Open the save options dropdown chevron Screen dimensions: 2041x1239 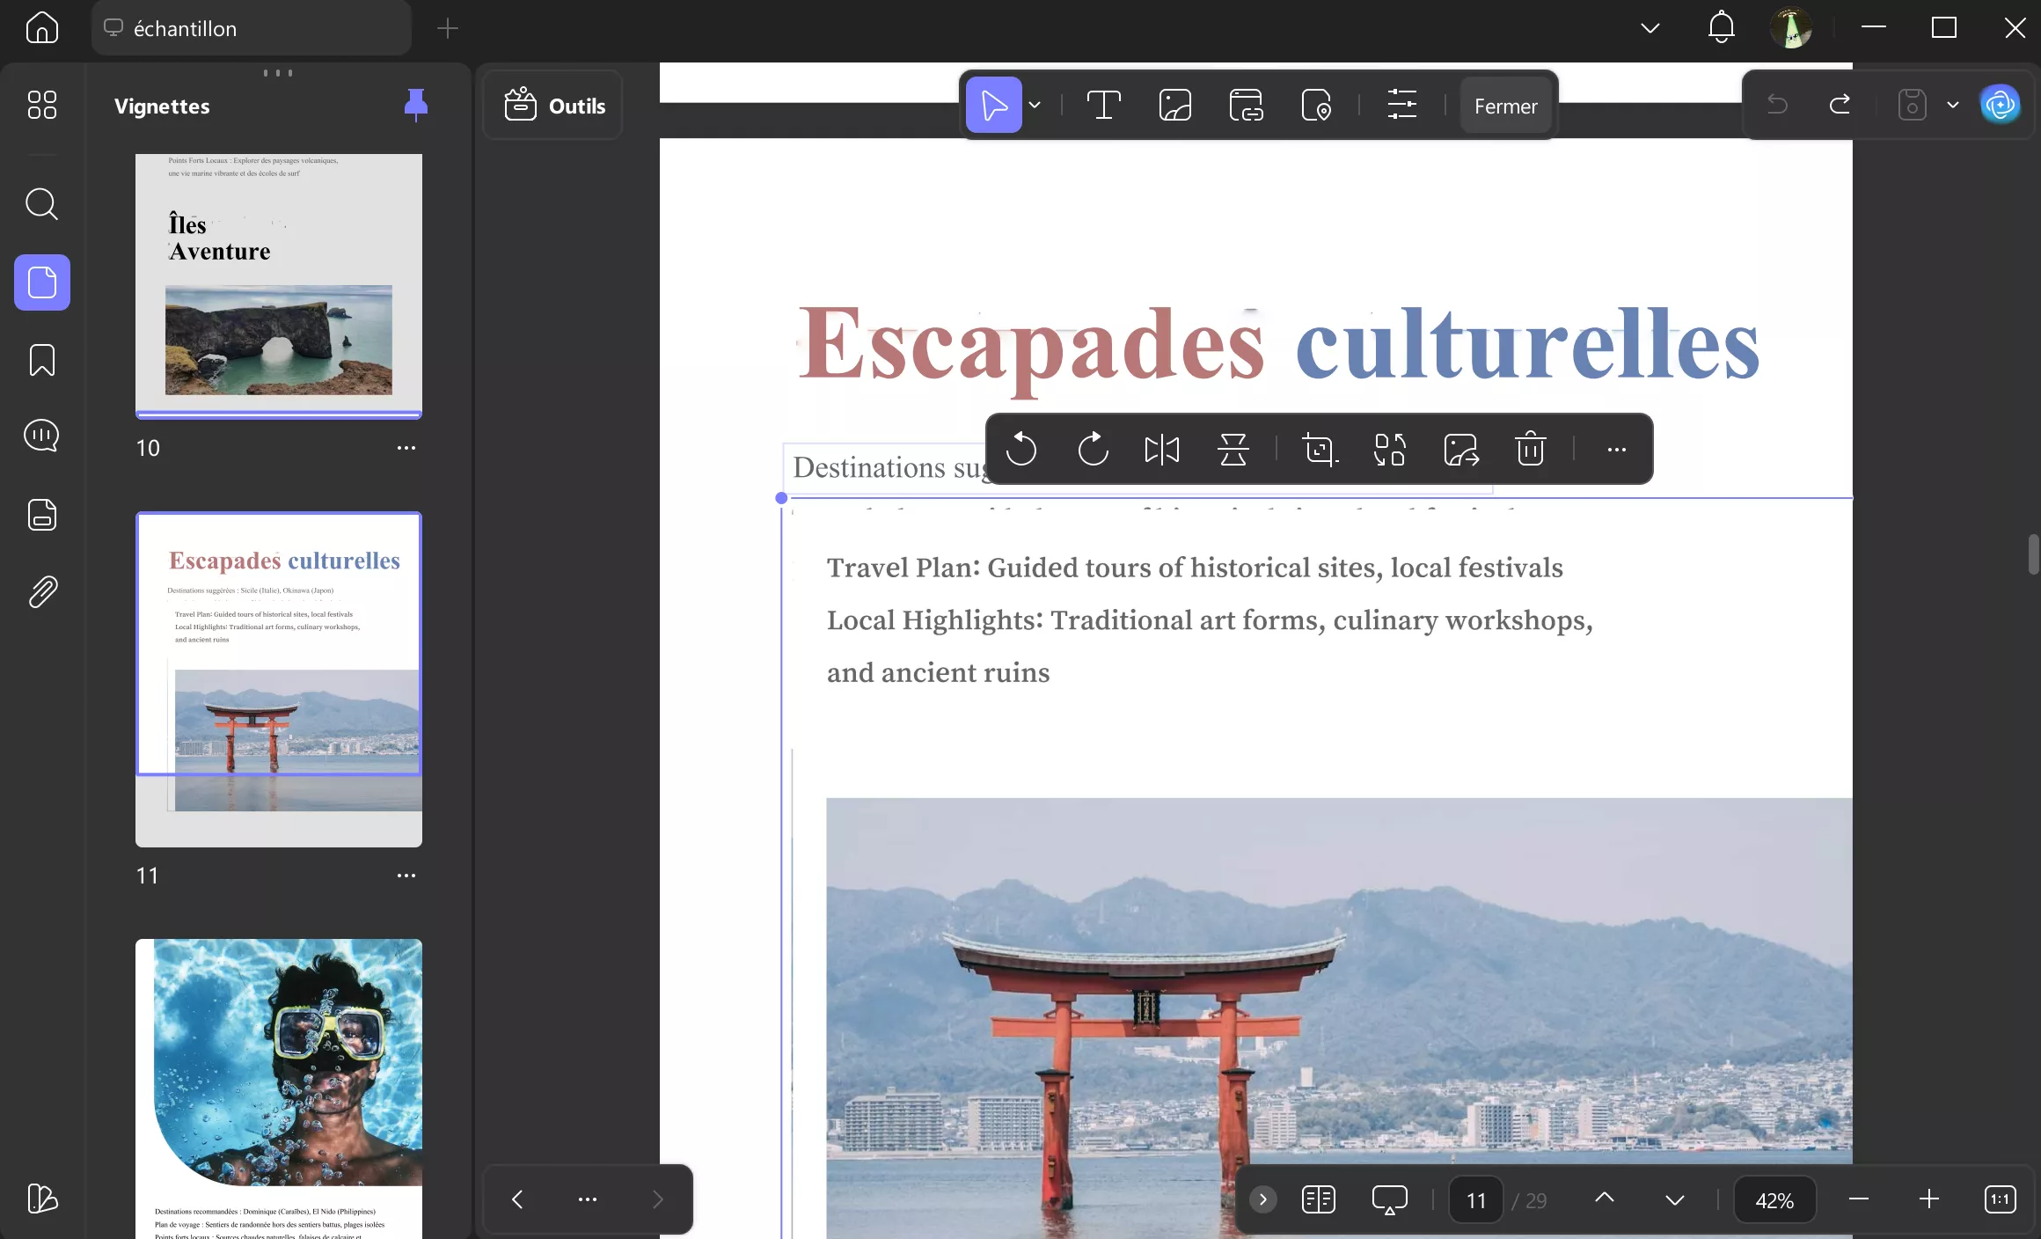click(1952, 105)
